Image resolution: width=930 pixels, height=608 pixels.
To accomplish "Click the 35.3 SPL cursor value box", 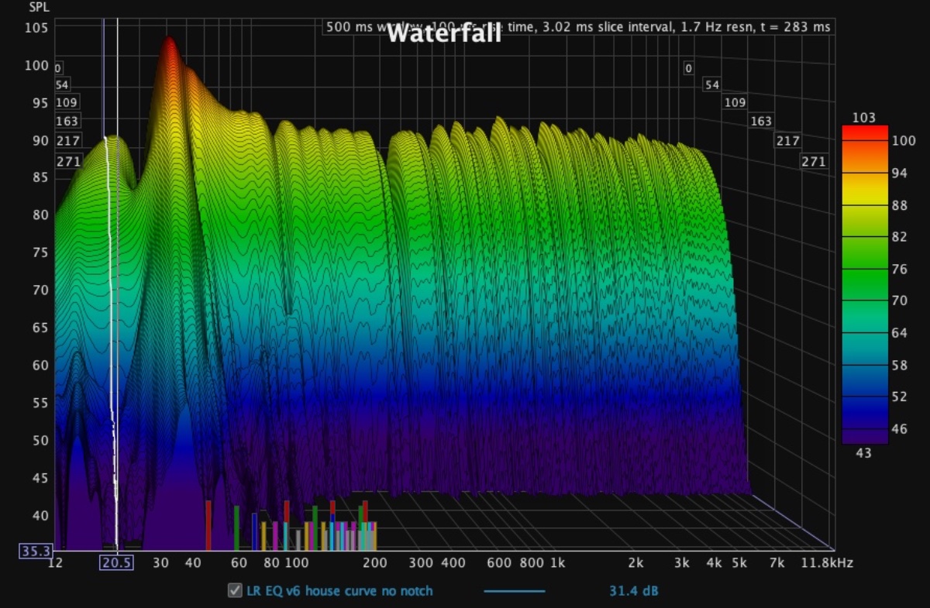I will pos(35,551).
